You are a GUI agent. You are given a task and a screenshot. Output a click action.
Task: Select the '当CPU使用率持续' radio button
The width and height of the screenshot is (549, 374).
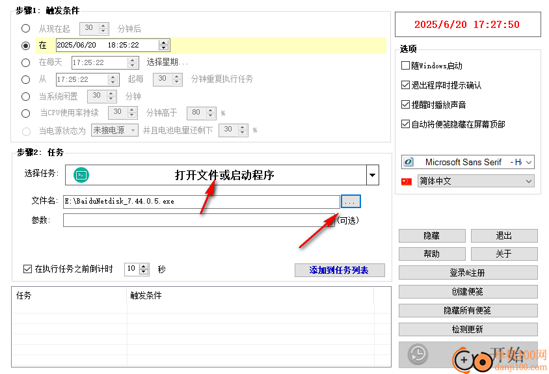[25, 113]
